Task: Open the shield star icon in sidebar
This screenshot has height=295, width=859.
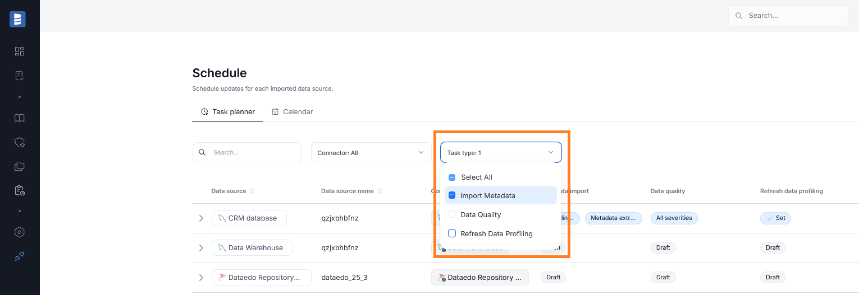Action: coord(20,142)
